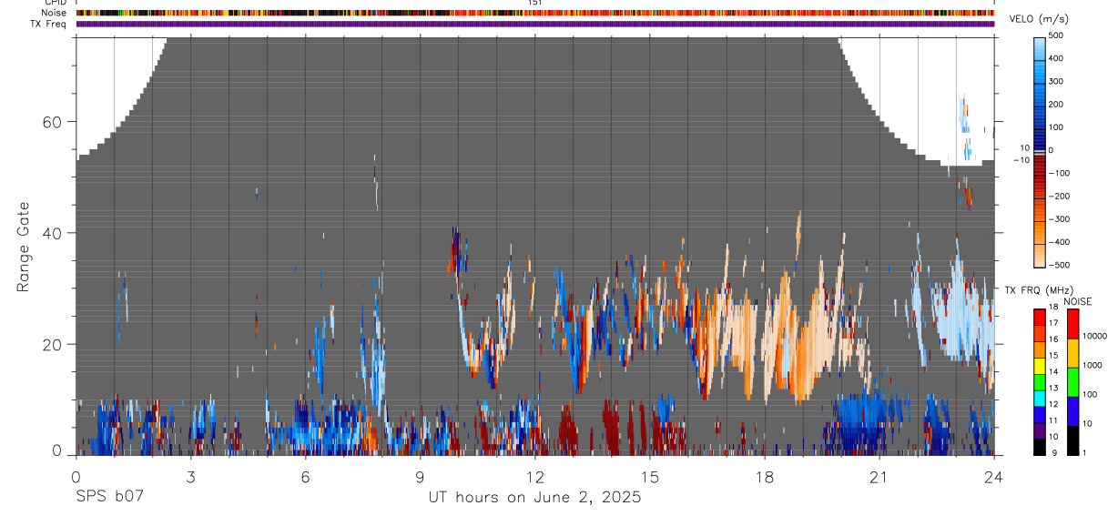Image resolution: width=1118 pixels, height=516 pixels.
Task: Click the 10000 label on NOISE scale
Action: coord(1096,337)
